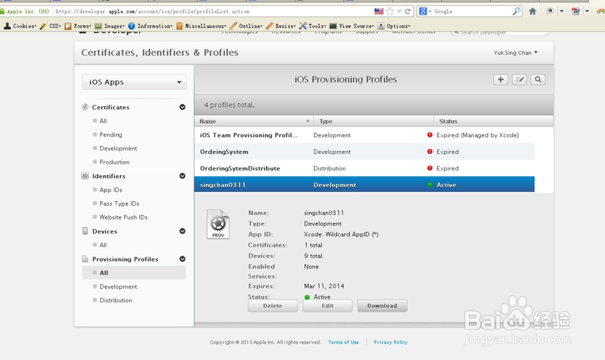The height and width of the screenshot is (360, 605).
Task: Select the singchan0311 profile row
Action: 364,185
